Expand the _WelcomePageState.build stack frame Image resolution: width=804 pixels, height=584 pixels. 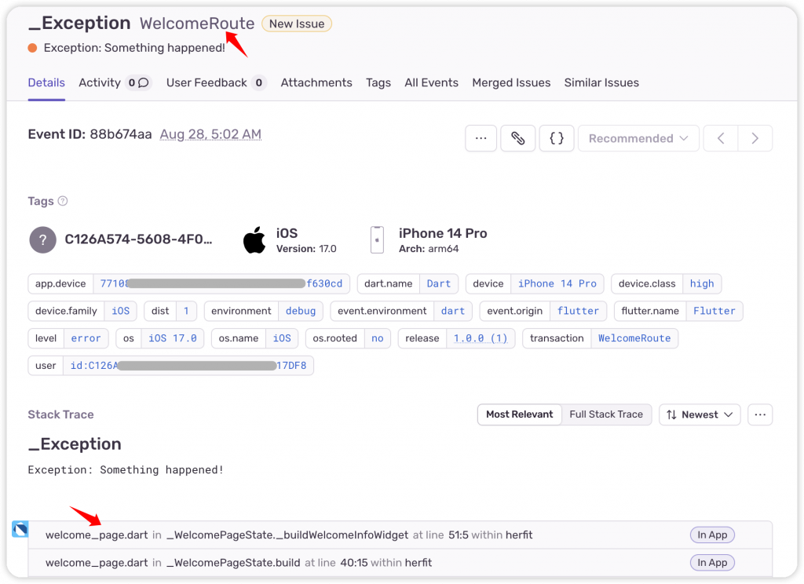coord(400,563)
